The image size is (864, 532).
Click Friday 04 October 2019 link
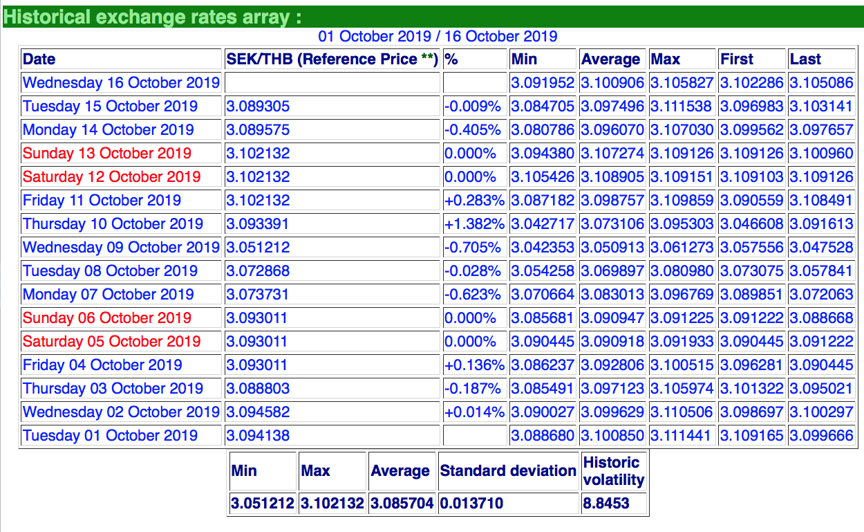(102, 365)
